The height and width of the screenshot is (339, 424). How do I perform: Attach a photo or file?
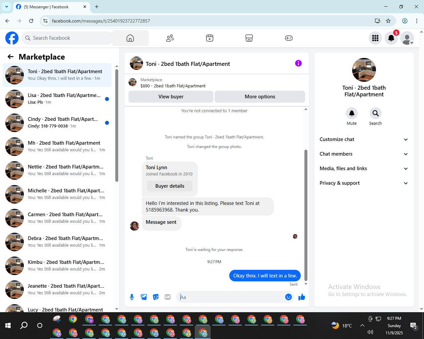click(144, 297)
